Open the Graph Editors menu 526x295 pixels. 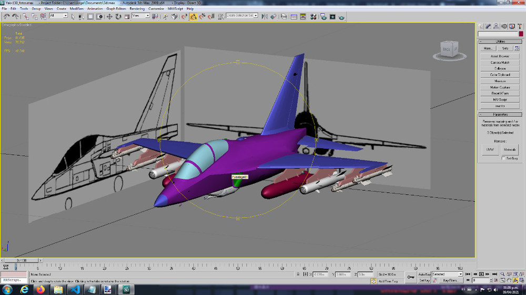(x=116, y=9)
